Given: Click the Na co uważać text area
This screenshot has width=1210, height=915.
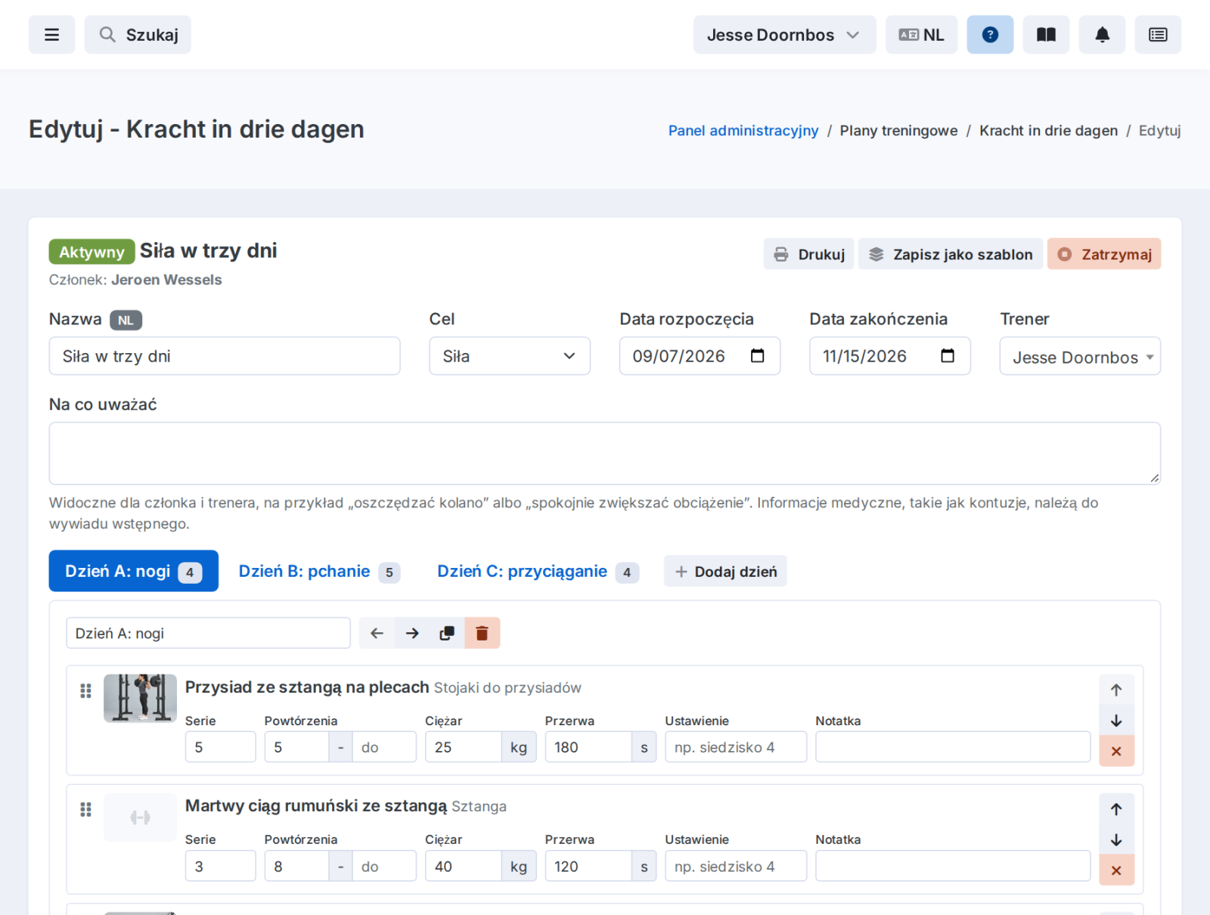Looking at the screenshot, I should click(605, 453).
